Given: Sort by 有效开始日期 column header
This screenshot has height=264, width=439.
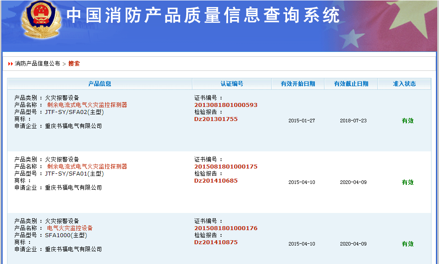Looking at the screenshot, I should 298,84.
